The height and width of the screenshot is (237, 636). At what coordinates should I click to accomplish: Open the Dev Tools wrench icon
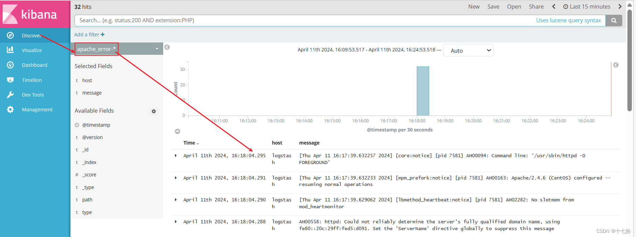coord(10,95)
